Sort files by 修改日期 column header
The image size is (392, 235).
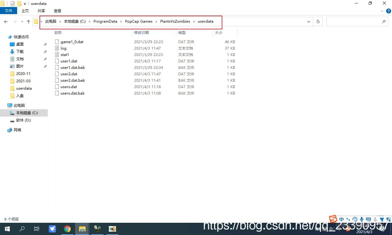(x=141, y=32)
